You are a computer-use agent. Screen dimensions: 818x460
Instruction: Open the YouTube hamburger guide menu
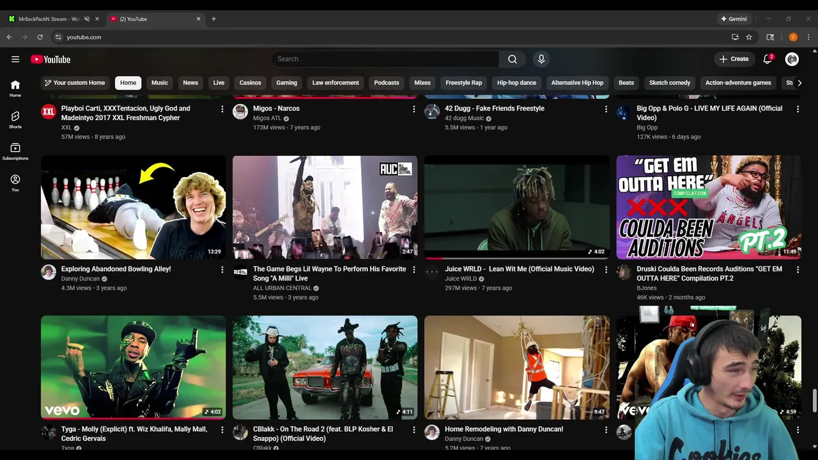(15, 59)
